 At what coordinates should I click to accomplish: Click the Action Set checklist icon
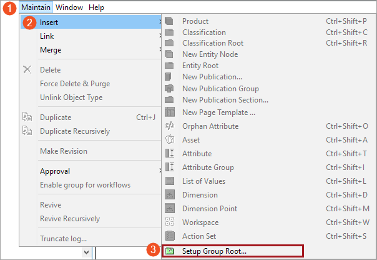click(x=170, y=236)
